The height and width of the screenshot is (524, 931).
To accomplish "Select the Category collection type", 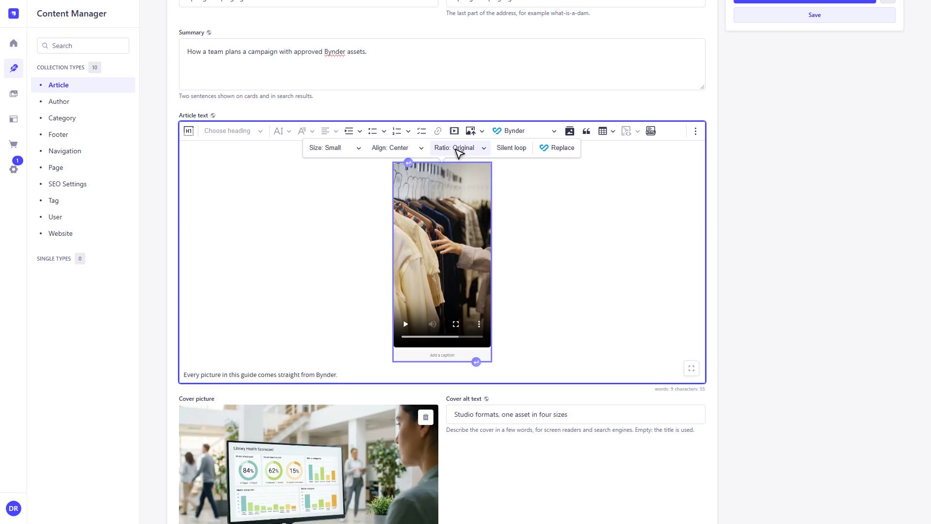I will [x=62, y=118].
